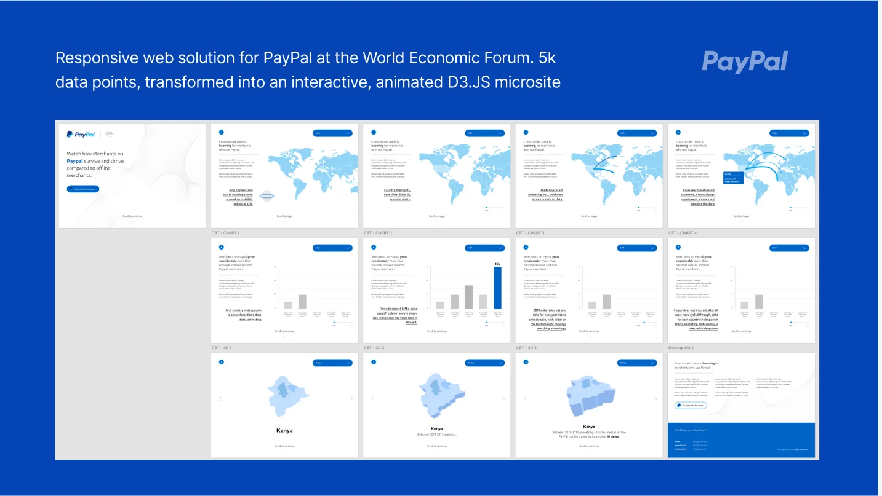Screen dimensions: 882x496
Task: Click step 2 badge in CBT - CHART 2 frame
Action: [x=374, y=247]
